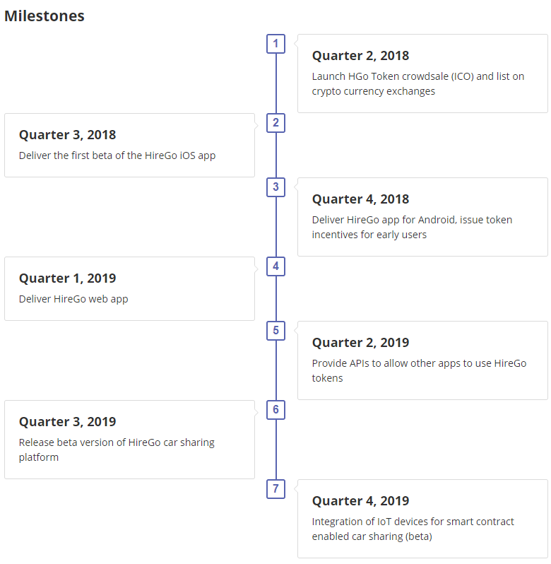Viewport: 551px width, 564px height.
Task: Select the HireGo iOS app beta text
Action: [x=117, y=155]
